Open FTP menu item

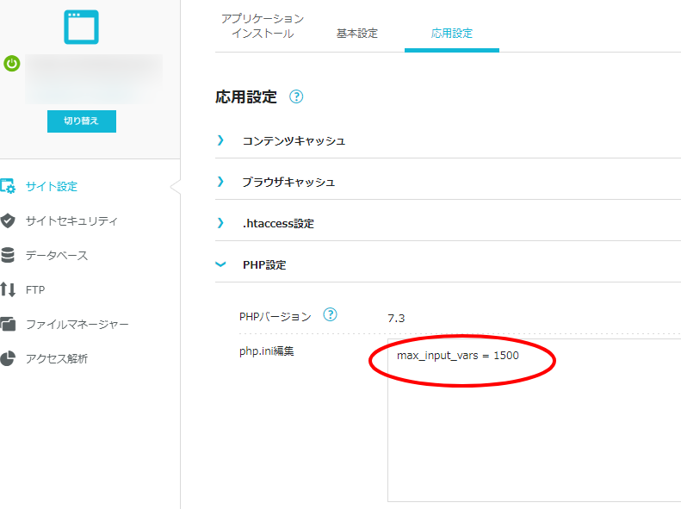[35, 289]
